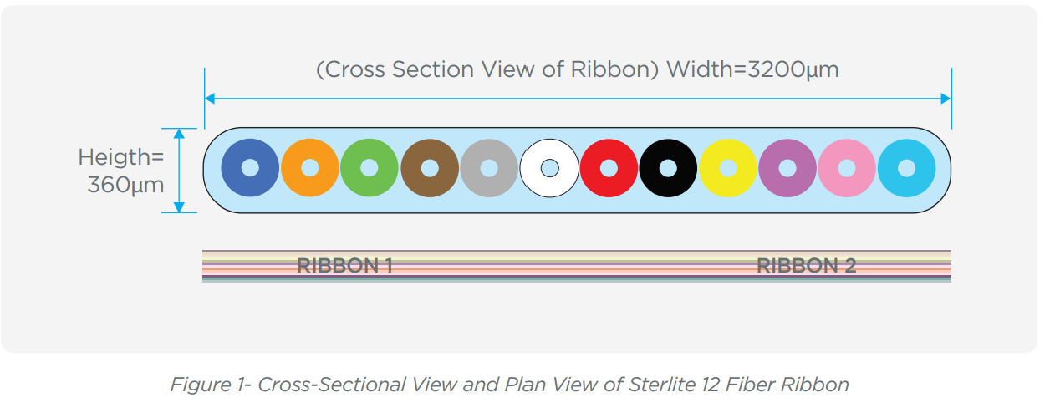The image size is (1050, 413).
Task: Click the Figure 1 caption text
Action: click(509, 385)
